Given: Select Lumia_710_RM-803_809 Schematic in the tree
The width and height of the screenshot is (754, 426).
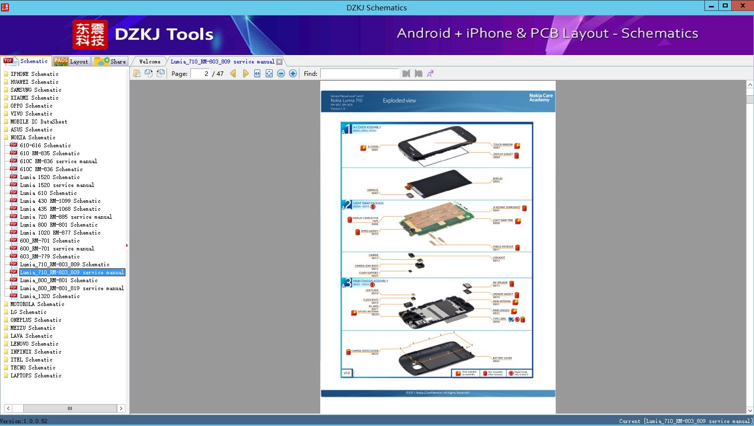Looking at the screenshot, I should point(64,264).
